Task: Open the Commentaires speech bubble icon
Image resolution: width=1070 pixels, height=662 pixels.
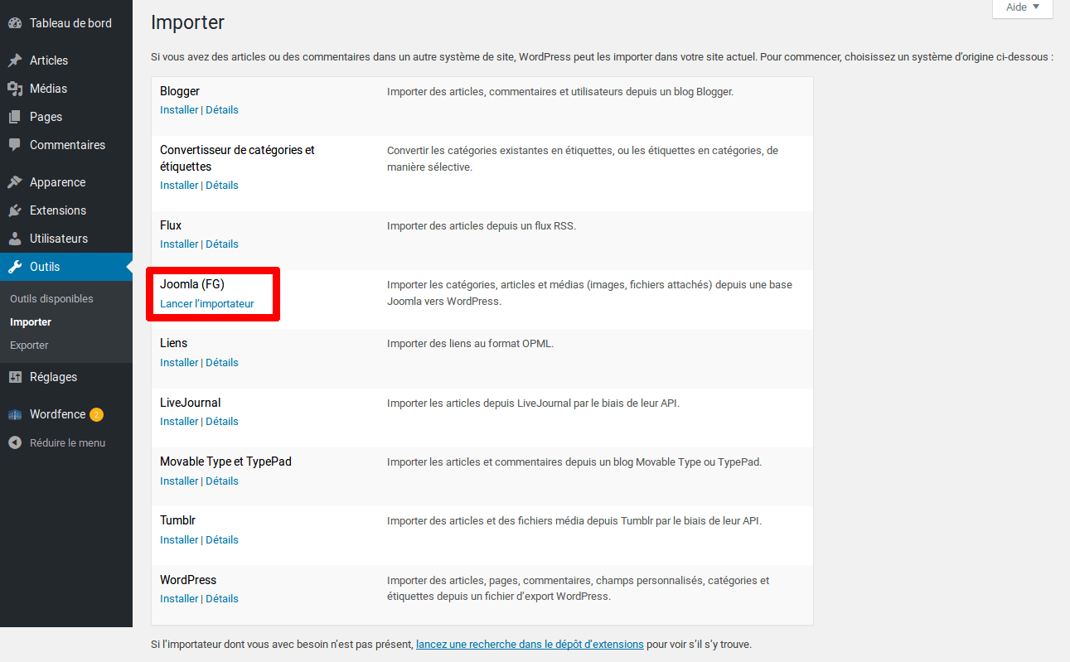Action: pyautogui.click(x=15, y=144)
